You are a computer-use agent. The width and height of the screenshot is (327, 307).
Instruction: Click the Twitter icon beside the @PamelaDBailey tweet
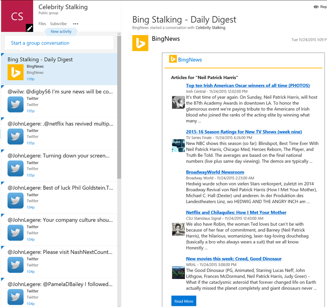[x=16, y=297]
